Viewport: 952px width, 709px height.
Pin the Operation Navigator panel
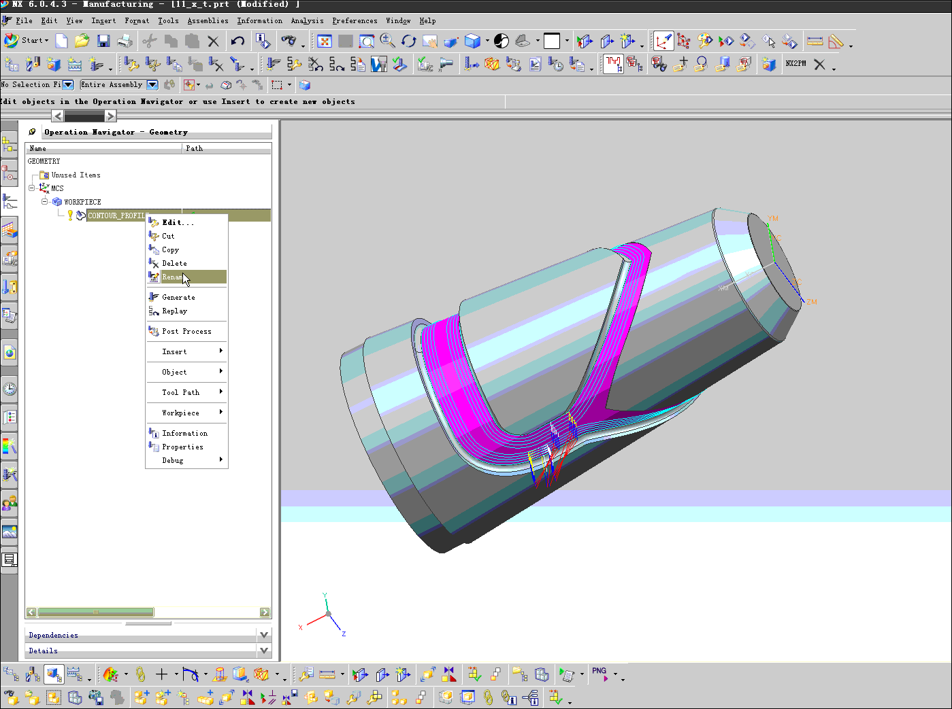point(32,132)
